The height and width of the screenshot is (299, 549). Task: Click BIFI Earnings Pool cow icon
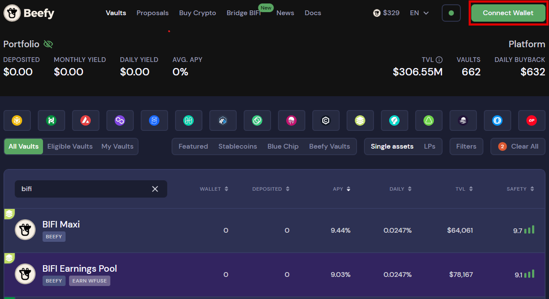pyautogui.click(x=25, y=274)
